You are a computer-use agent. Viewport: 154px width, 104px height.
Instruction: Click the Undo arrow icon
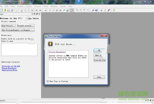(x=37, y=10)
